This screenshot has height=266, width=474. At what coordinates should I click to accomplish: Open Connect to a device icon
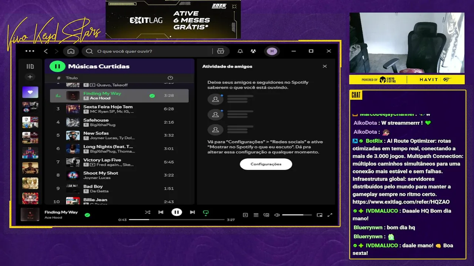pyautogui.click(x=266, y=215)
